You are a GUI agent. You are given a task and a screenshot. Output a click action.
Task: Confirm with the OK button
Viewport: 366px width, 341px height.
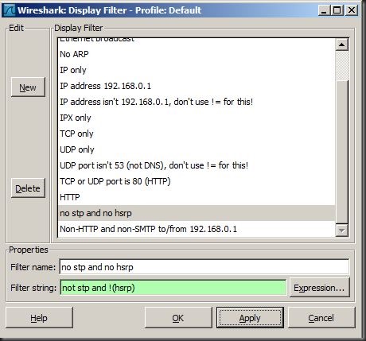178,318
